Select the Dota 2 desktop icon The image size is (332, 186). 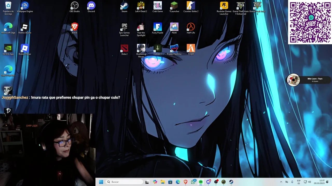[124, 50]
